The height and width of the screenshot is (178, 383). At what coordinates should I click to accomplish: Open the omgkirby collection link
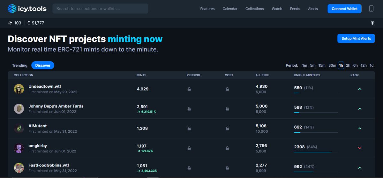pos(38,145)
